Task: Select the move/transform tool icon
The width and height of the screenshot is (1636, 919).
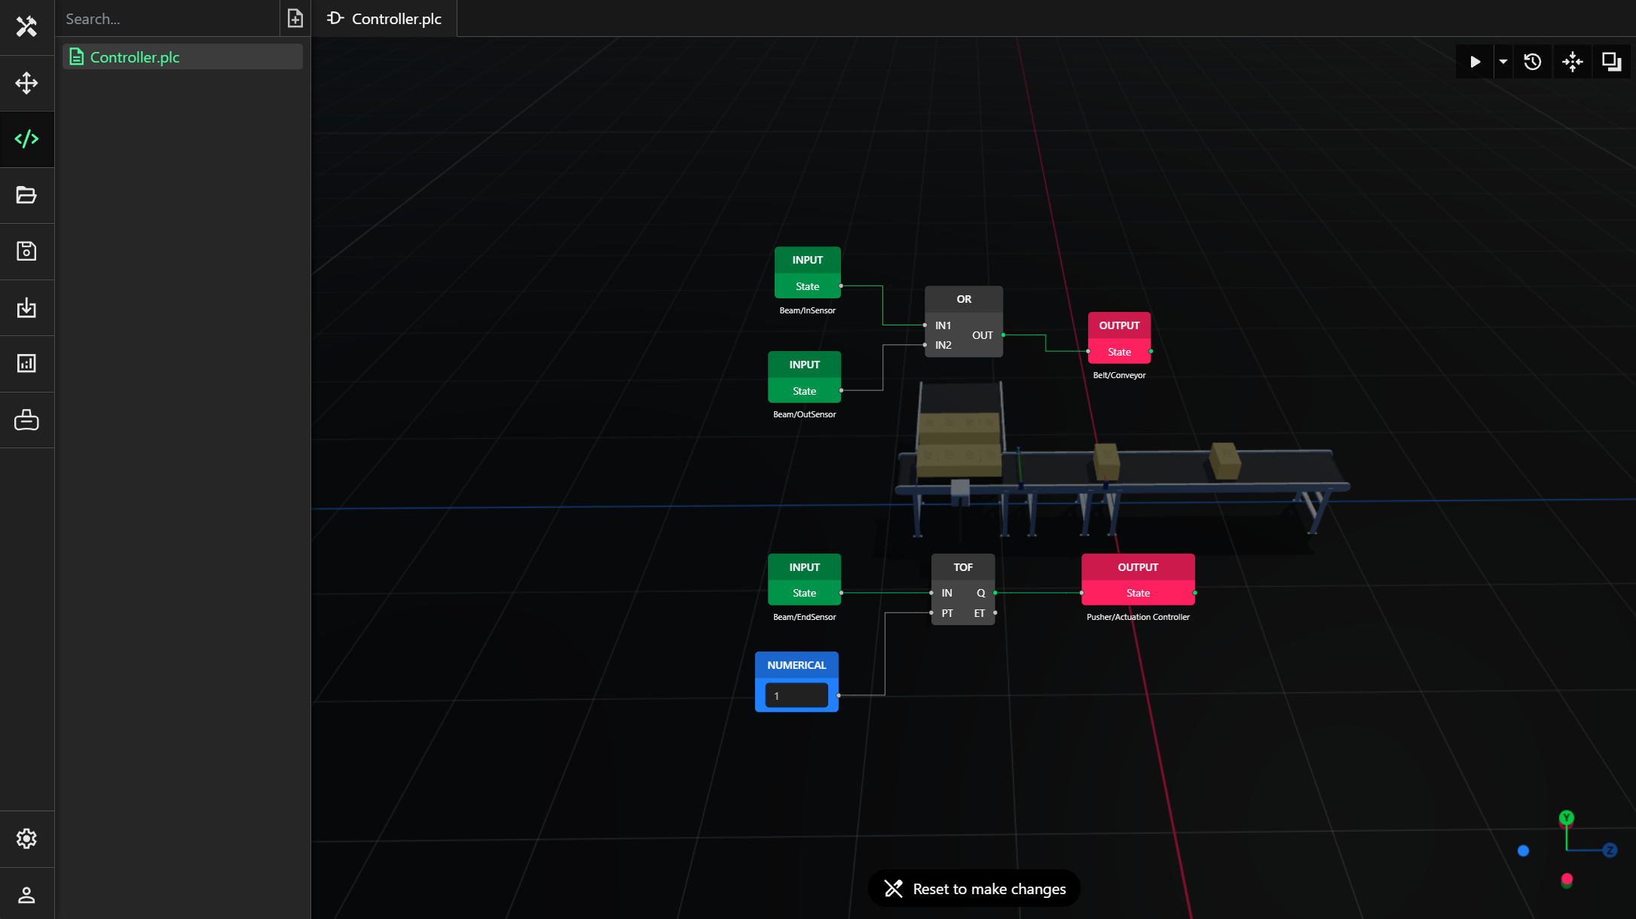Action: [x=26, y=83]
